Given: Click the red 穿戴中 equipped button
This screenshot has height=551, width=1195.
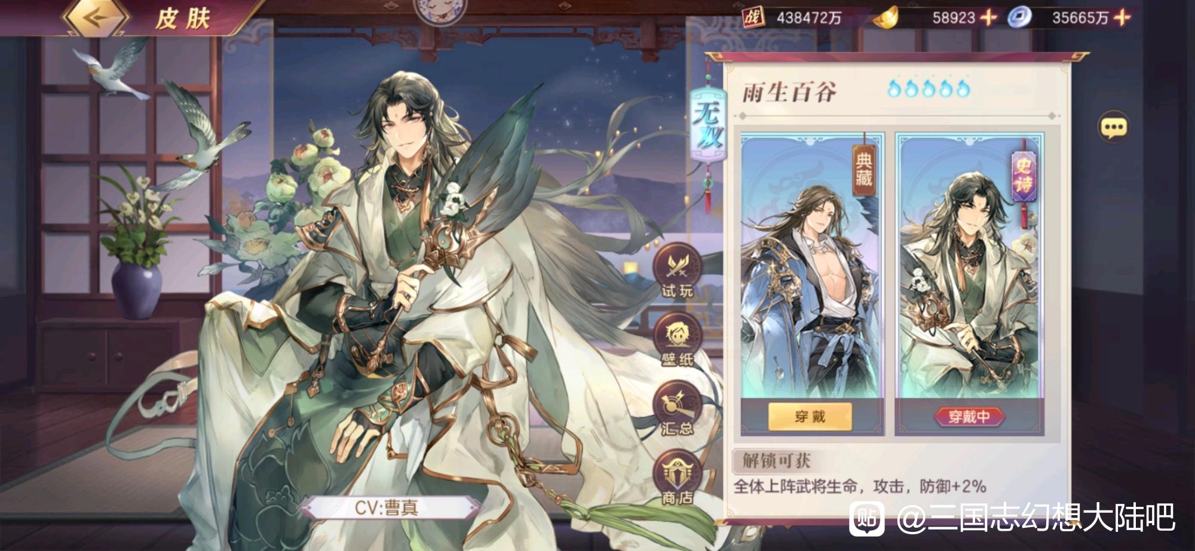Looking at the screenshot, I should point(969,417).
